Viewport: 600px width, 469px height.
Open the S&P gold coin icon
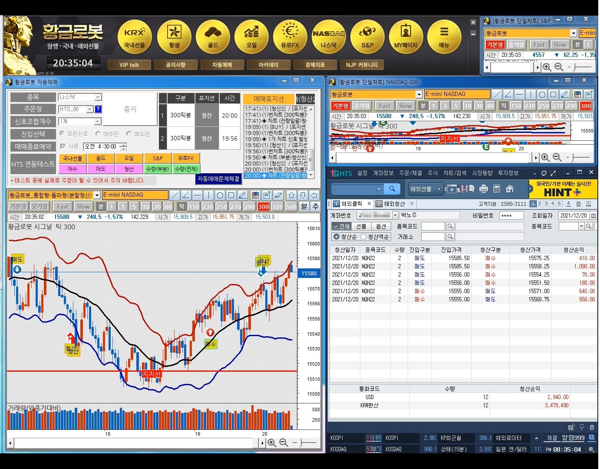(367, 36)
